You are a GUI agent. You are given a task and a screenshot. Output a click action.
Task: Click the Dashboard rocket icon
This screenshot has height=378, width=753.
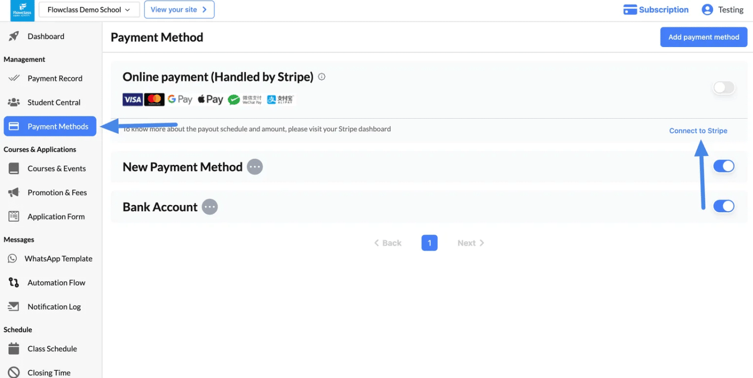(14, 36)
